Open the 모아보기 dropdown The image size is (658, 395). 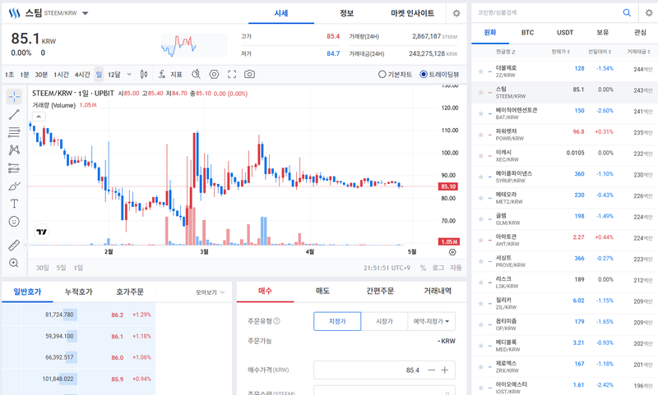(211, 292)
